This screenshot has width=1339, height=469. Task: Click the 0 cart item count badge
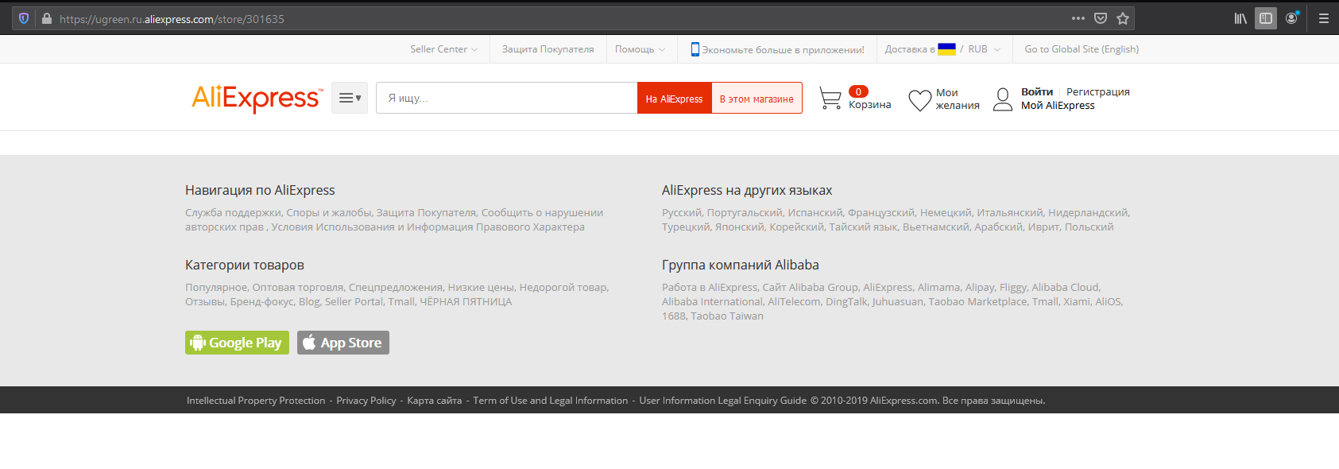[858, 91]
